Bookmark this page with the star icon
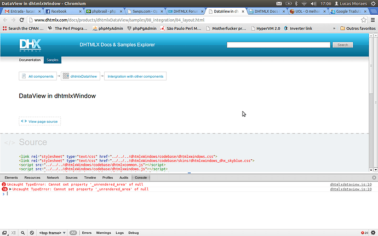378x236 pixels. pos(364,20)
